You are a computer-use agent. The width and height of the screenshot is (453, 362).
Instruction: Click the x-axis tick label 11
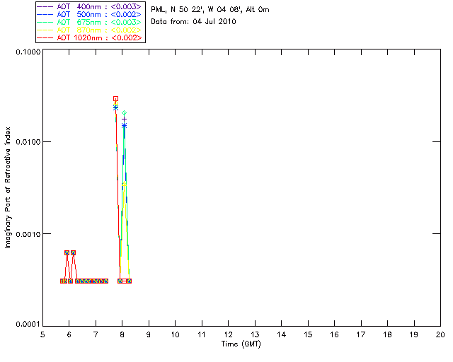pos(202,334)
